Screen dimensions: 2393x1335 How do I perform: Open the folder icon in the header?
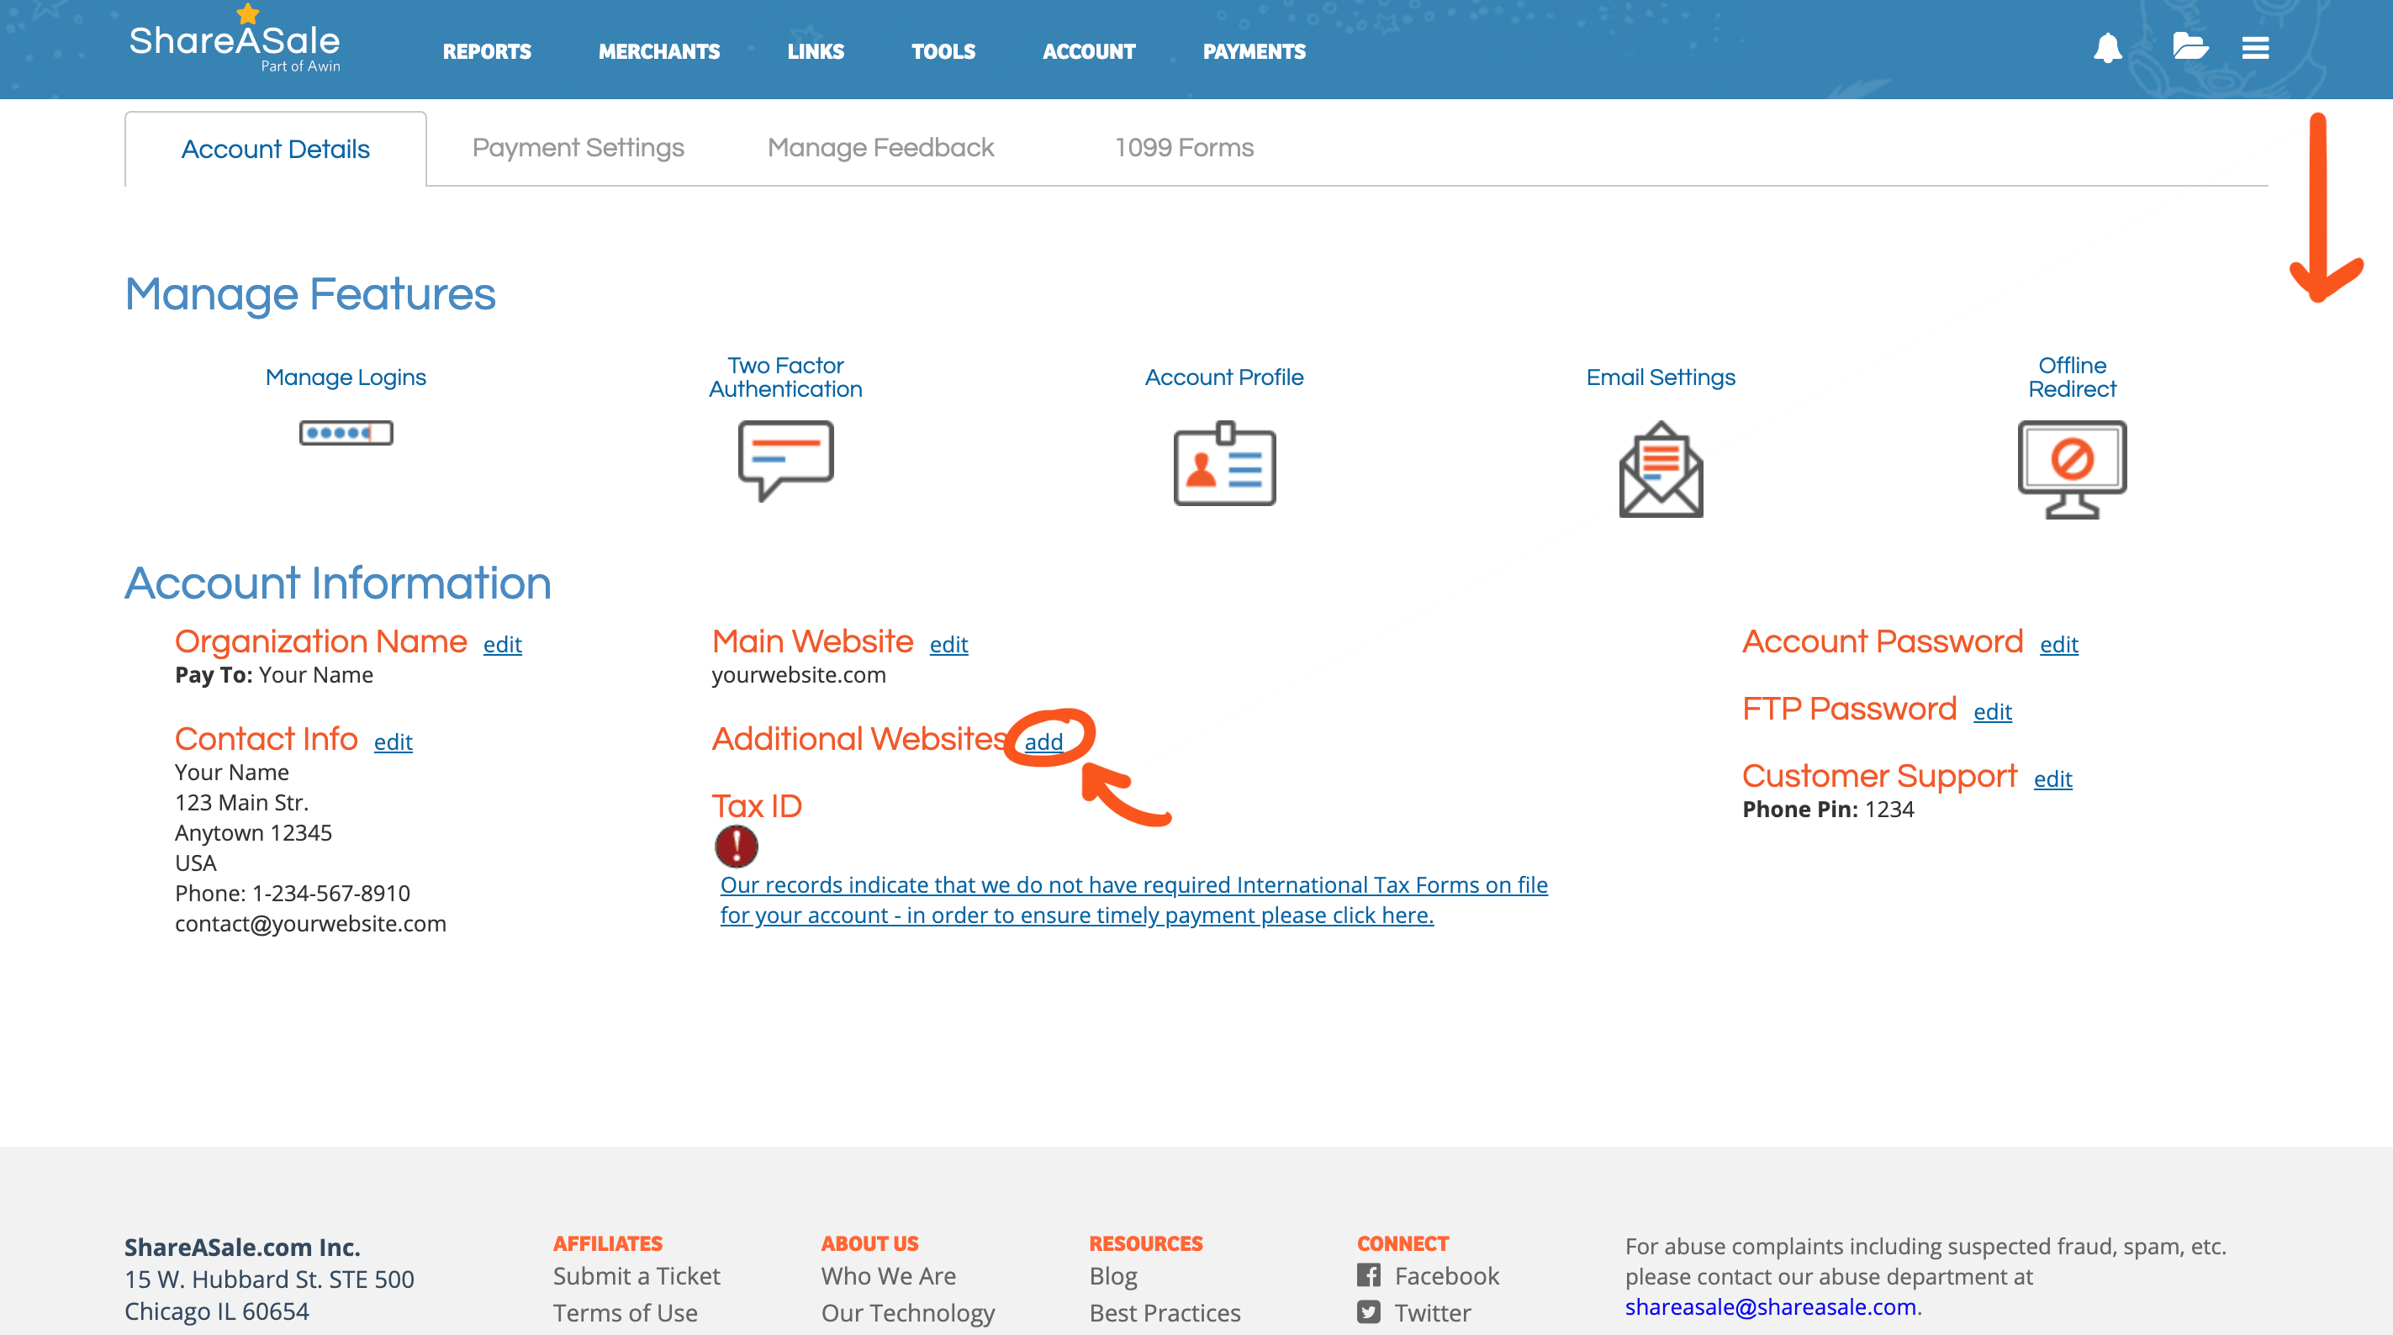(2190, 46)
